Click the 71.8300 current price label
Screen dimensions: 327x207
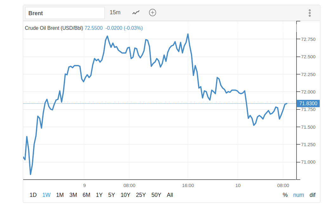click(308, 103)
